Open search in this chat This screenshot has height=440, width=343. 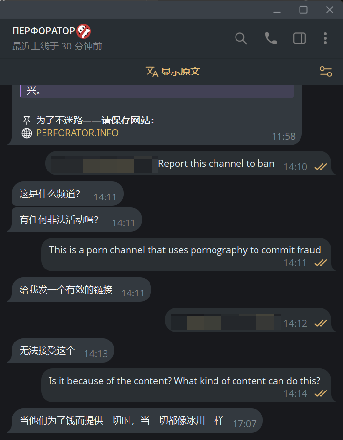click(240, 38)
